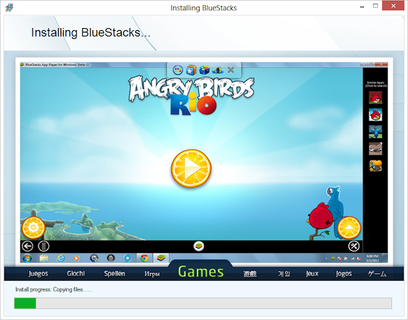408x320 pixels.
Task: Open Chrome from the taskbar
Action: point(144,258)
